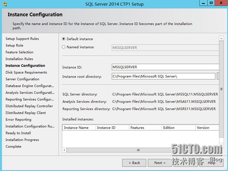Maximize the setup window

pyautogui.click(x=211, y=3)
